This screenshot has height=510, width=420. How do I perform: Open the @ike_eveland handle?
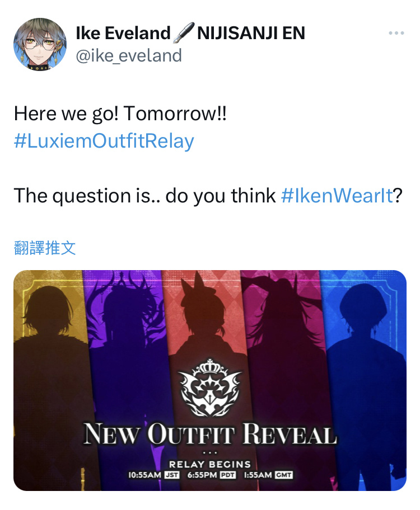pos(129,55)
